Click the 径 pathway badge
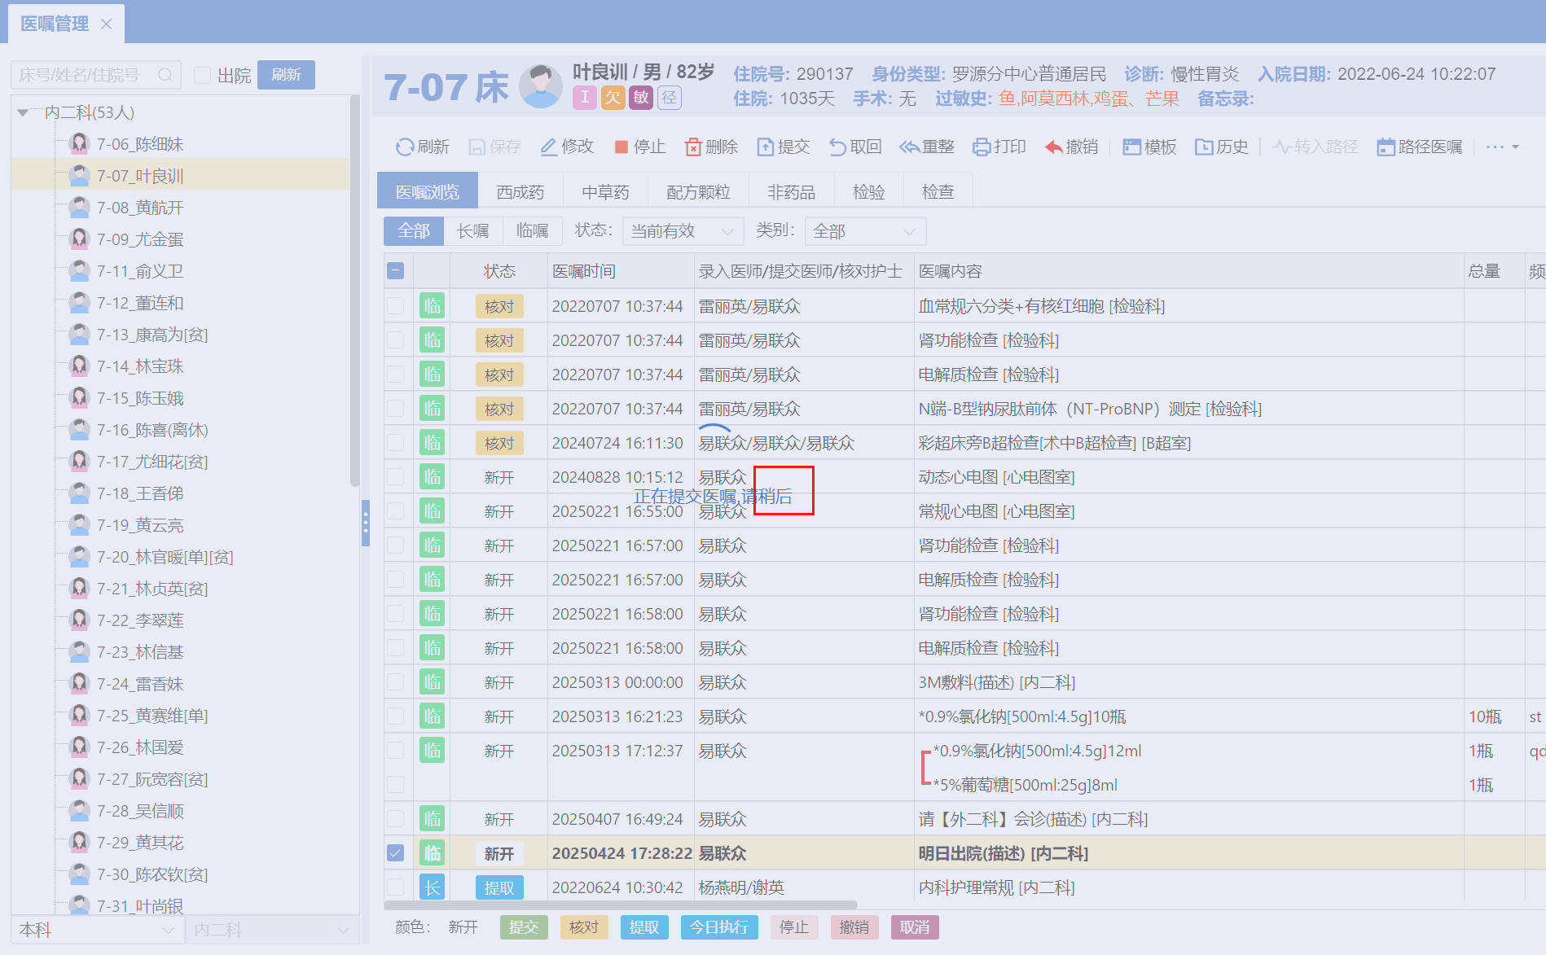Screen dimensions: 1546x955 coord(670,98)
